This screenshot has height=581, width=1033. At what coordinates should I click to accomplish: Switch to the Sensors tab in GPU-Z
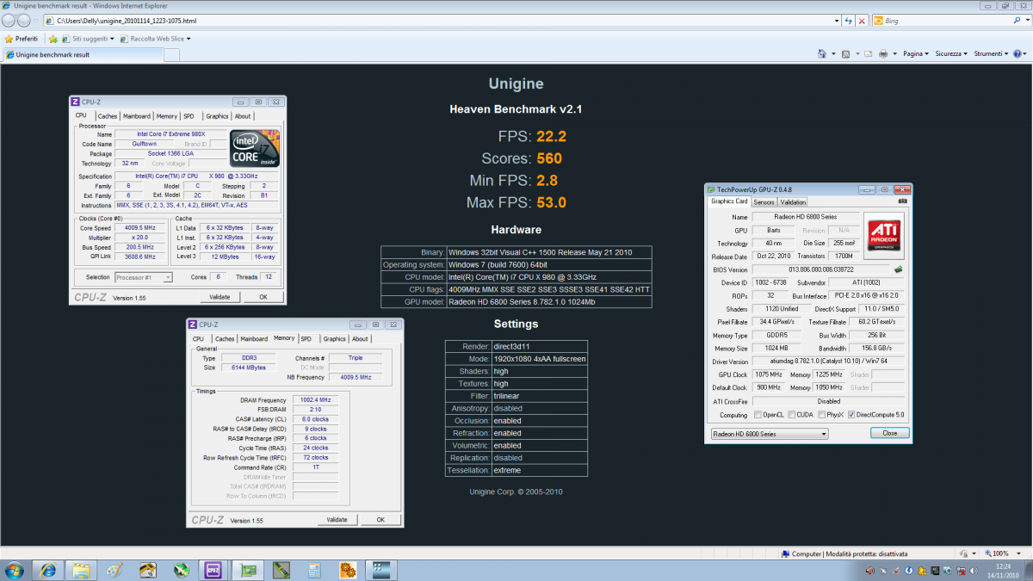(x=764, y=201)
